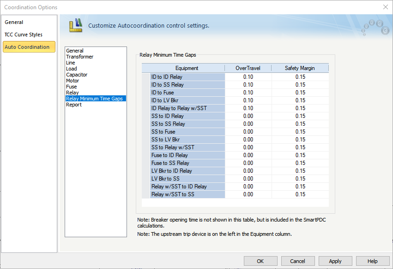Viewport: 393px width, 269px height.
Task: Switch to TCC Curve Styles page
Action: 24,35
